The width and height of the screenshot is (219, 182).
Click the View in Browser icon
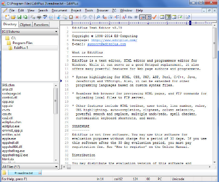pos(51,17)
